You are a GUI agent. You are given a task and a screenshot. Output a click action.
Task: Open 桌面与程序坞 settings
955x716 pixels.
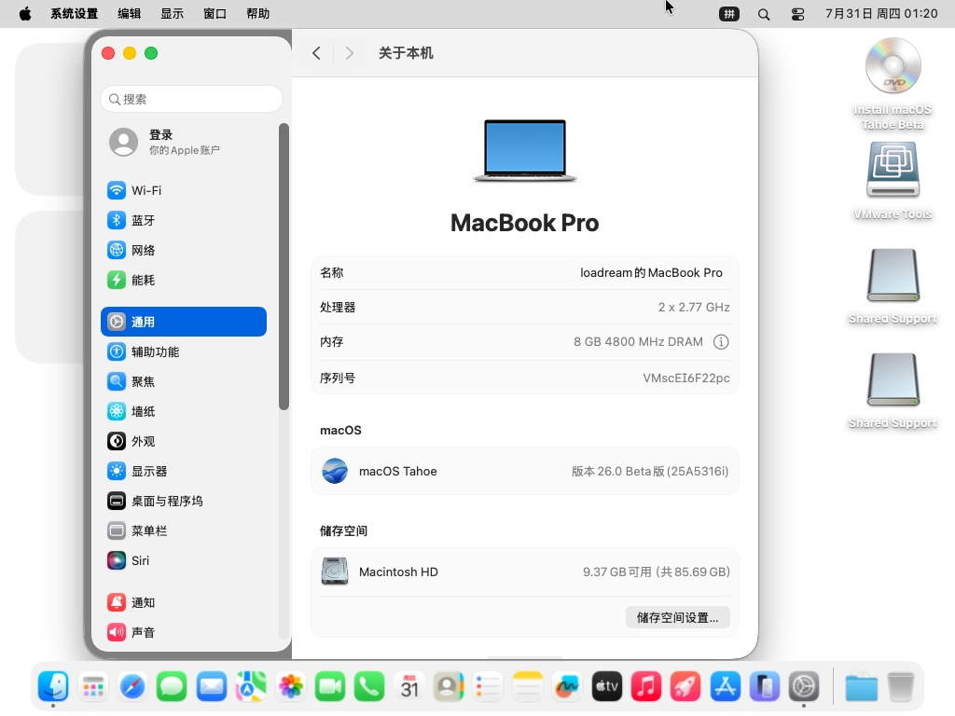point(184,501)
